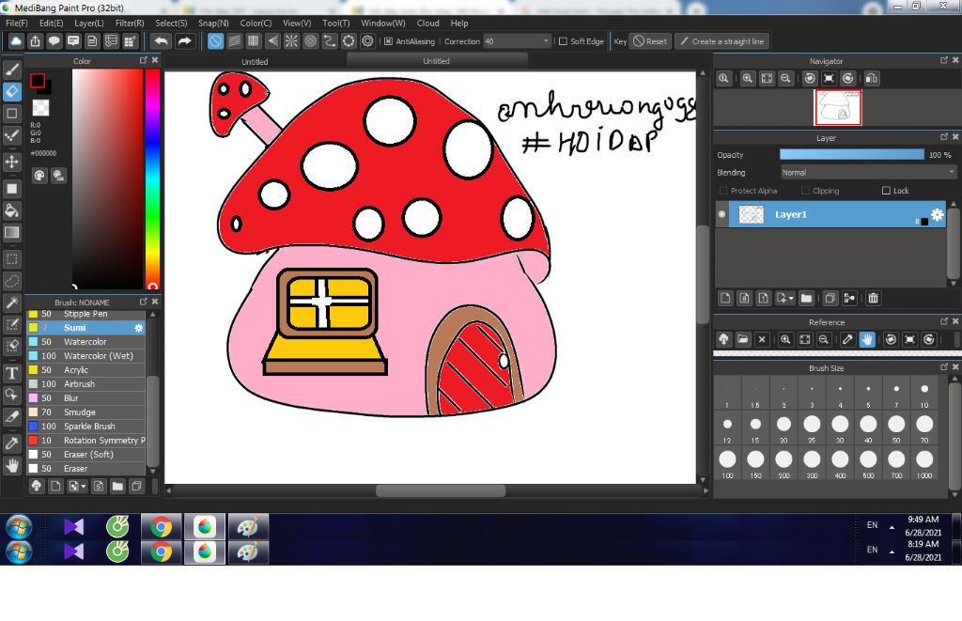Click the Navigator preview thumbnail

[x=837, y=107]
